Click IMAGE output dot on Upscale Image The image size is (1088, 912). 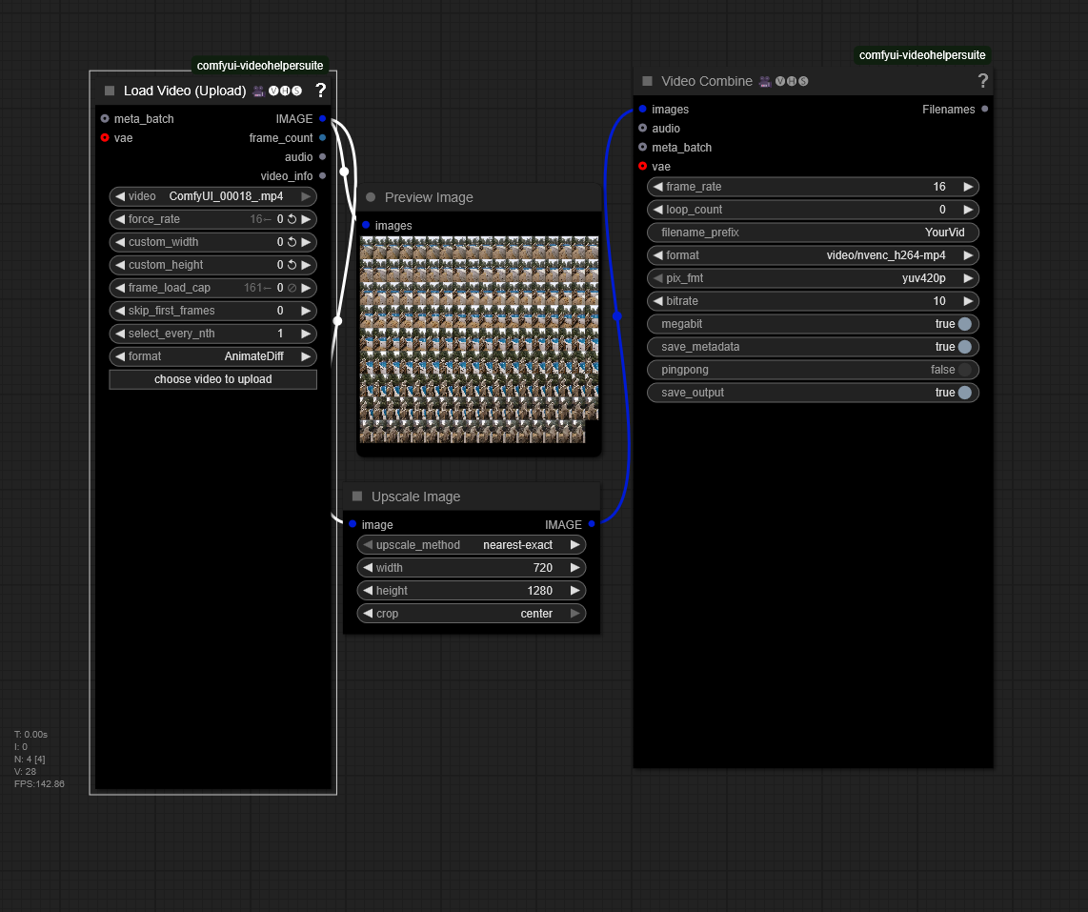[592, 524]
